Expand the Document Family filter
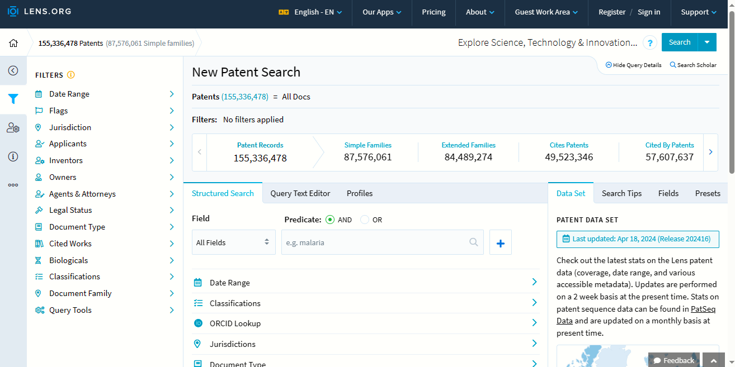 [x=105, y=293]
